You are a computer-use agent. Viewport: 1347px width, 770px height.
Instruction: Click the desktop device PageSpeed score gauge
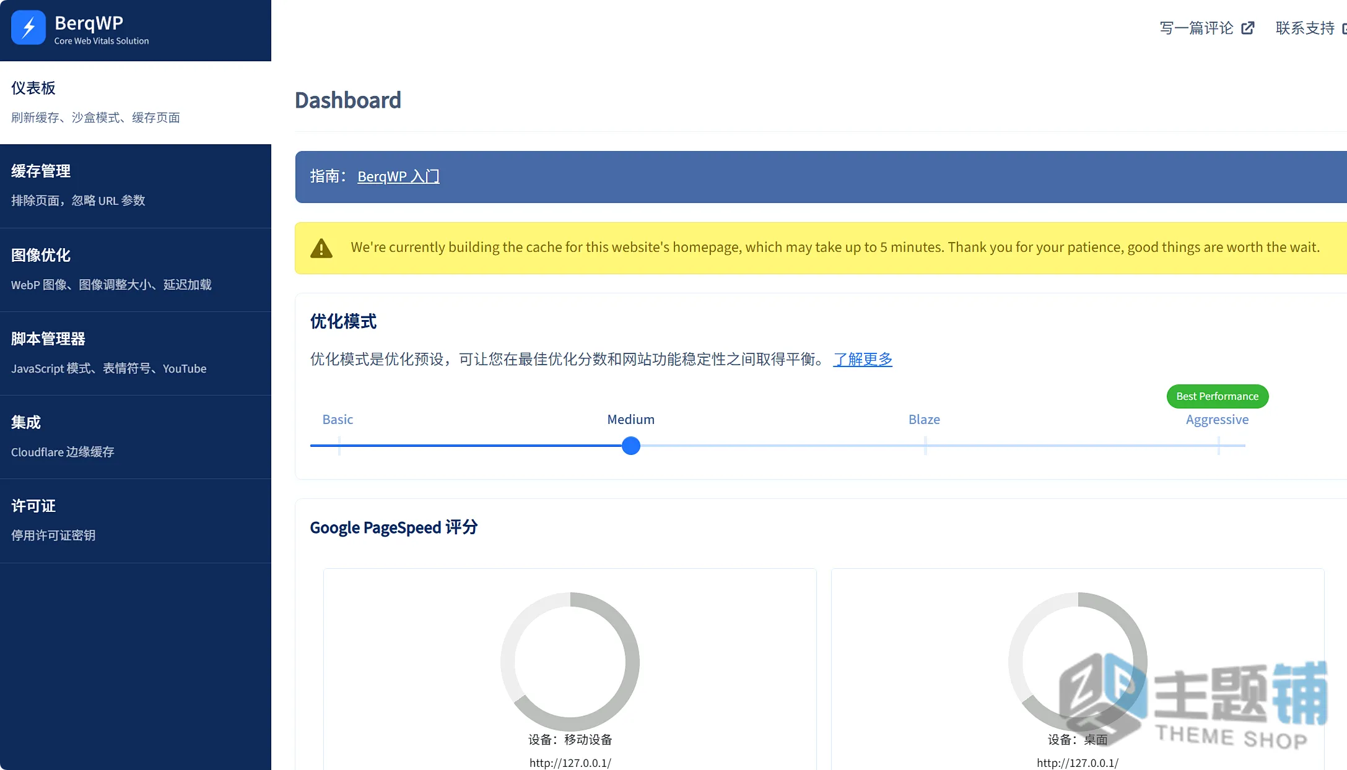click(x=1078, y=662)
